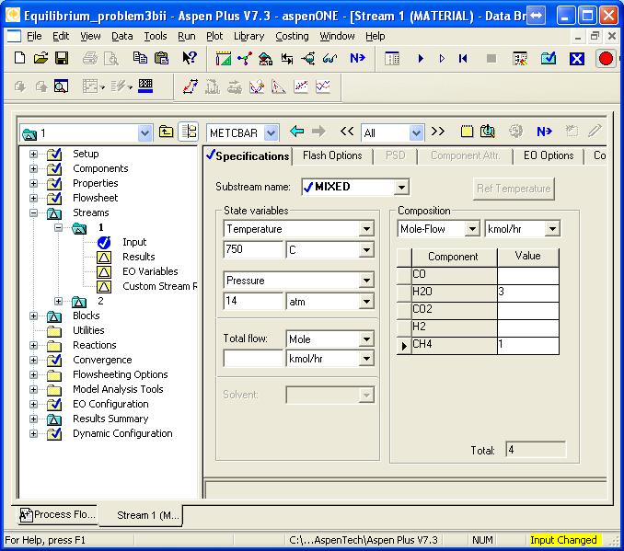Open the Costing menu
Viewport: 624px width, 551px height.
click(292, 36)
